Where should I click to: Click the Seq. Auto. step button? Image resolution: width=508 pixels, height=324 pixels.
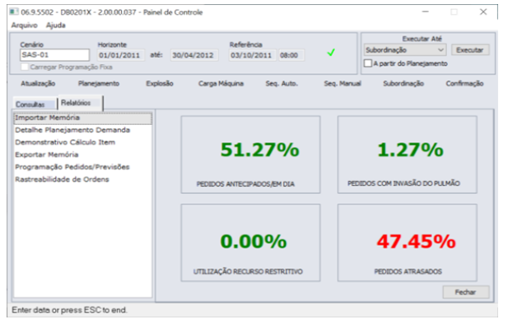(282, 84)
